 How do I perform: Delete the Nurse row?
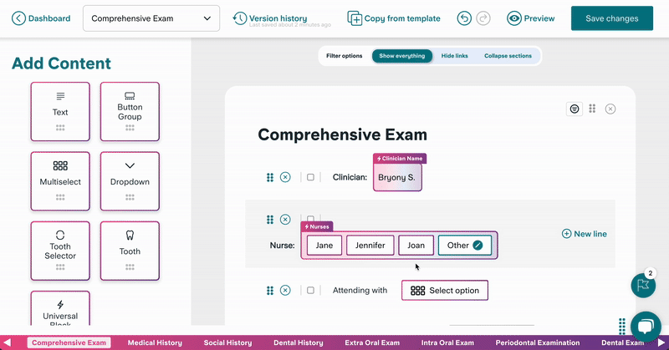pyautogui.click(x=285, y=220)
